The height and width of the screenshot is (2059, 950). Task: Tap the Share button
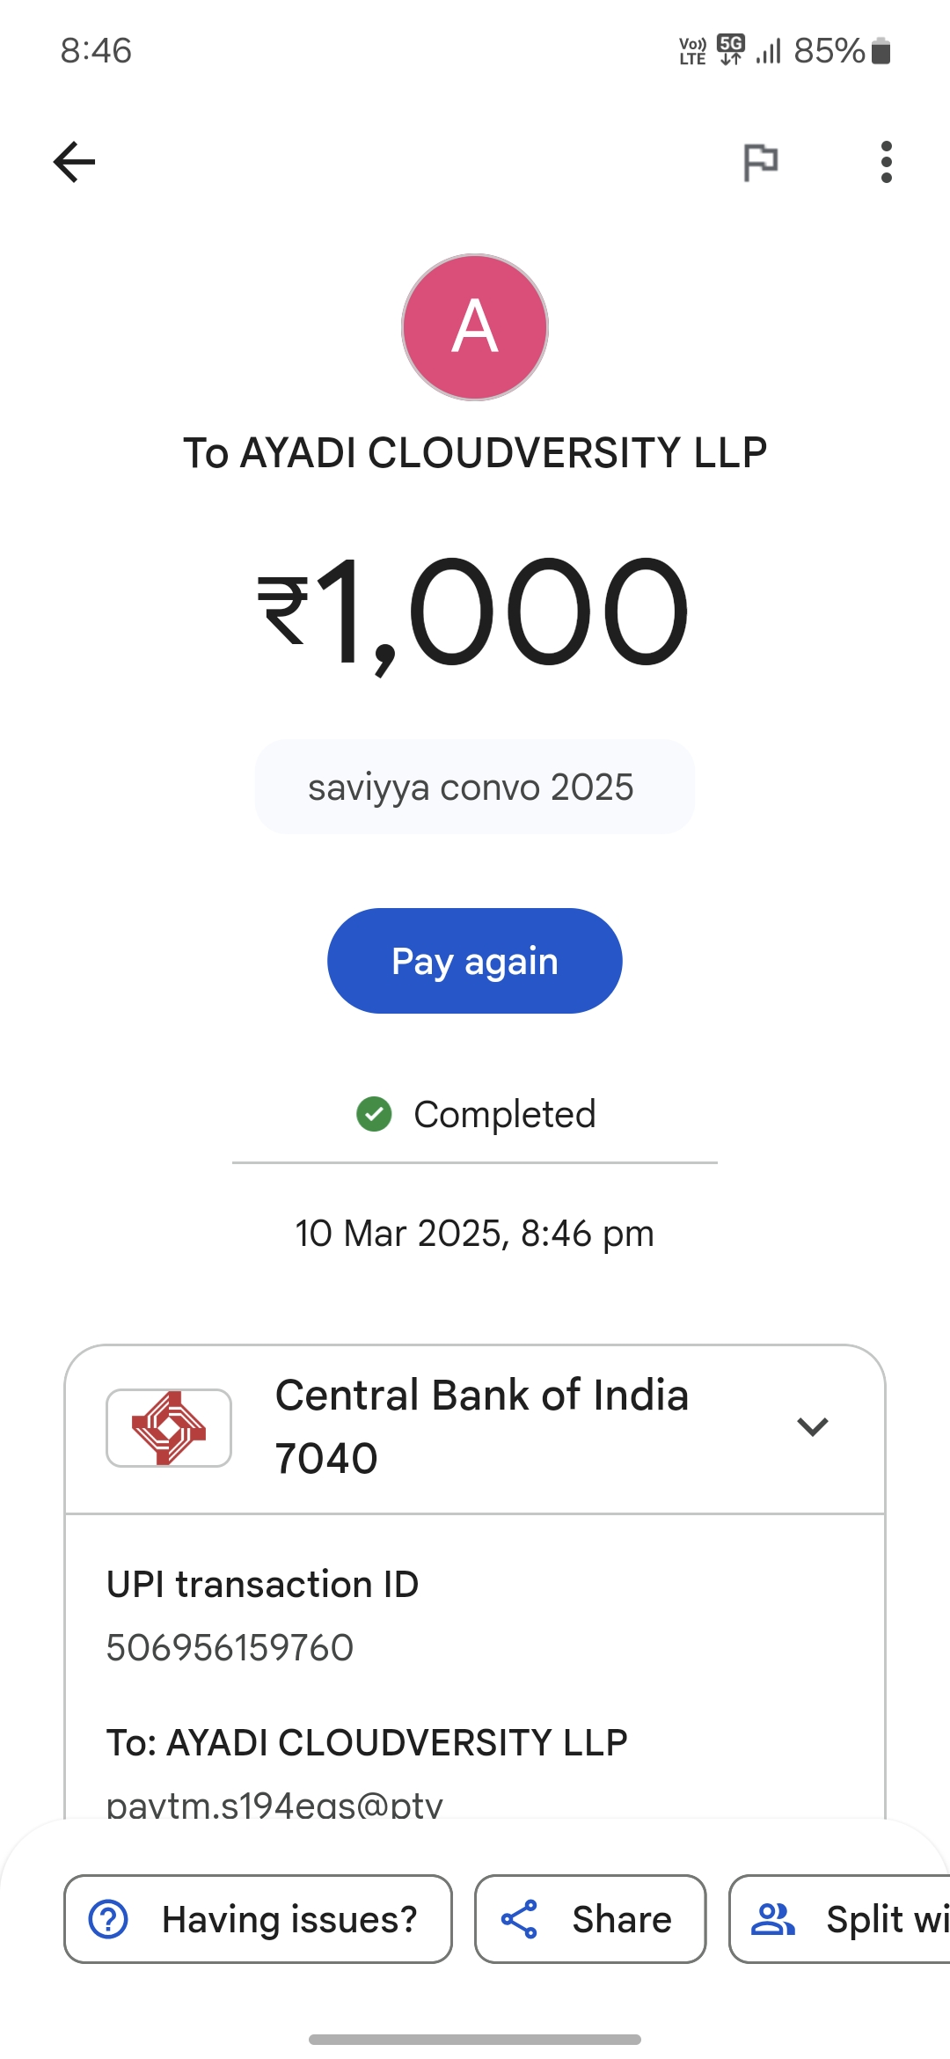click(x=590, y=1919)
